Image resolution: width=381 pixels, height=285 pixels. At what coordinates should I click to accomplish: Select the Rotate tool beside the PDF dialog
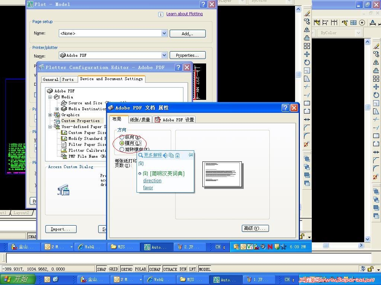click(x=307, y=62)
